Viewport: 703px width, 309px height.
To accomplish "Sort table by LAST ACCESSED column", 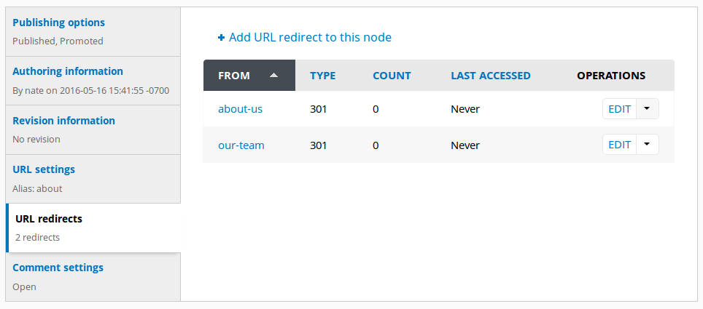I will (x=491, y=76).
